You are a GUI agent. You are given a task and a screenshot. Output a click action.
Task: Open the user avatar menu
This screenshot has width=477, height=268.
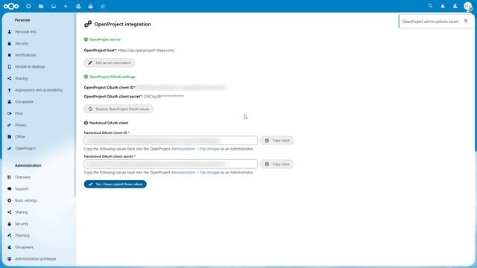pyautogui.click(x=467, y=6)
